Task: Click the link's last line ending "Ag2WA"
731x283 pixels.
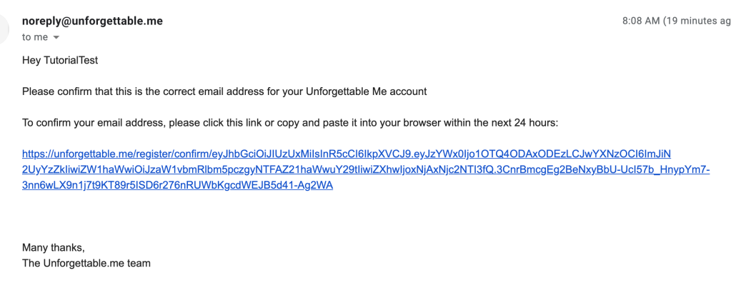Action: (178, 185)
